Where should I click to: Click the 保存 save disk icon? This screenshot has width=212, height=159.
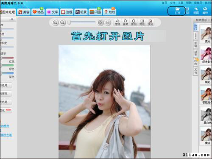(x=187, y=11)
